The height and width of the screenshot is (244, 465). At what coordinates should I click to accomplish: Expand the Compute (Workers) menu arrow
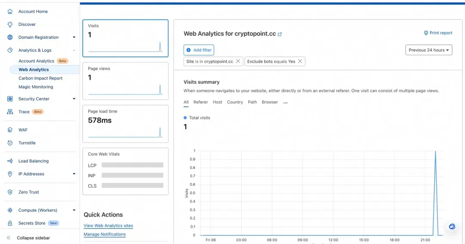coord(74,210)
